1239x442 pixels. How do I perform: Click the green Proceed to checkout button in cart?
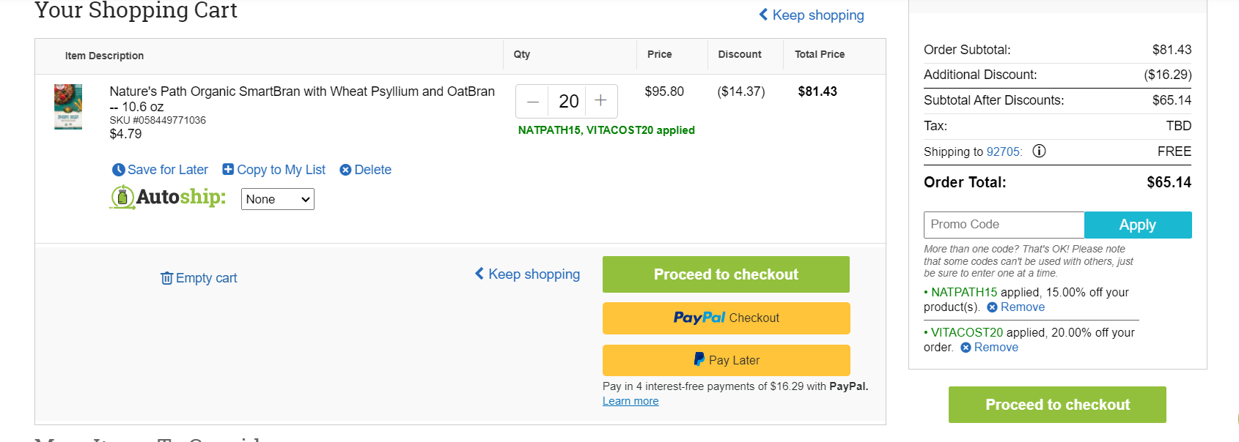726,274
